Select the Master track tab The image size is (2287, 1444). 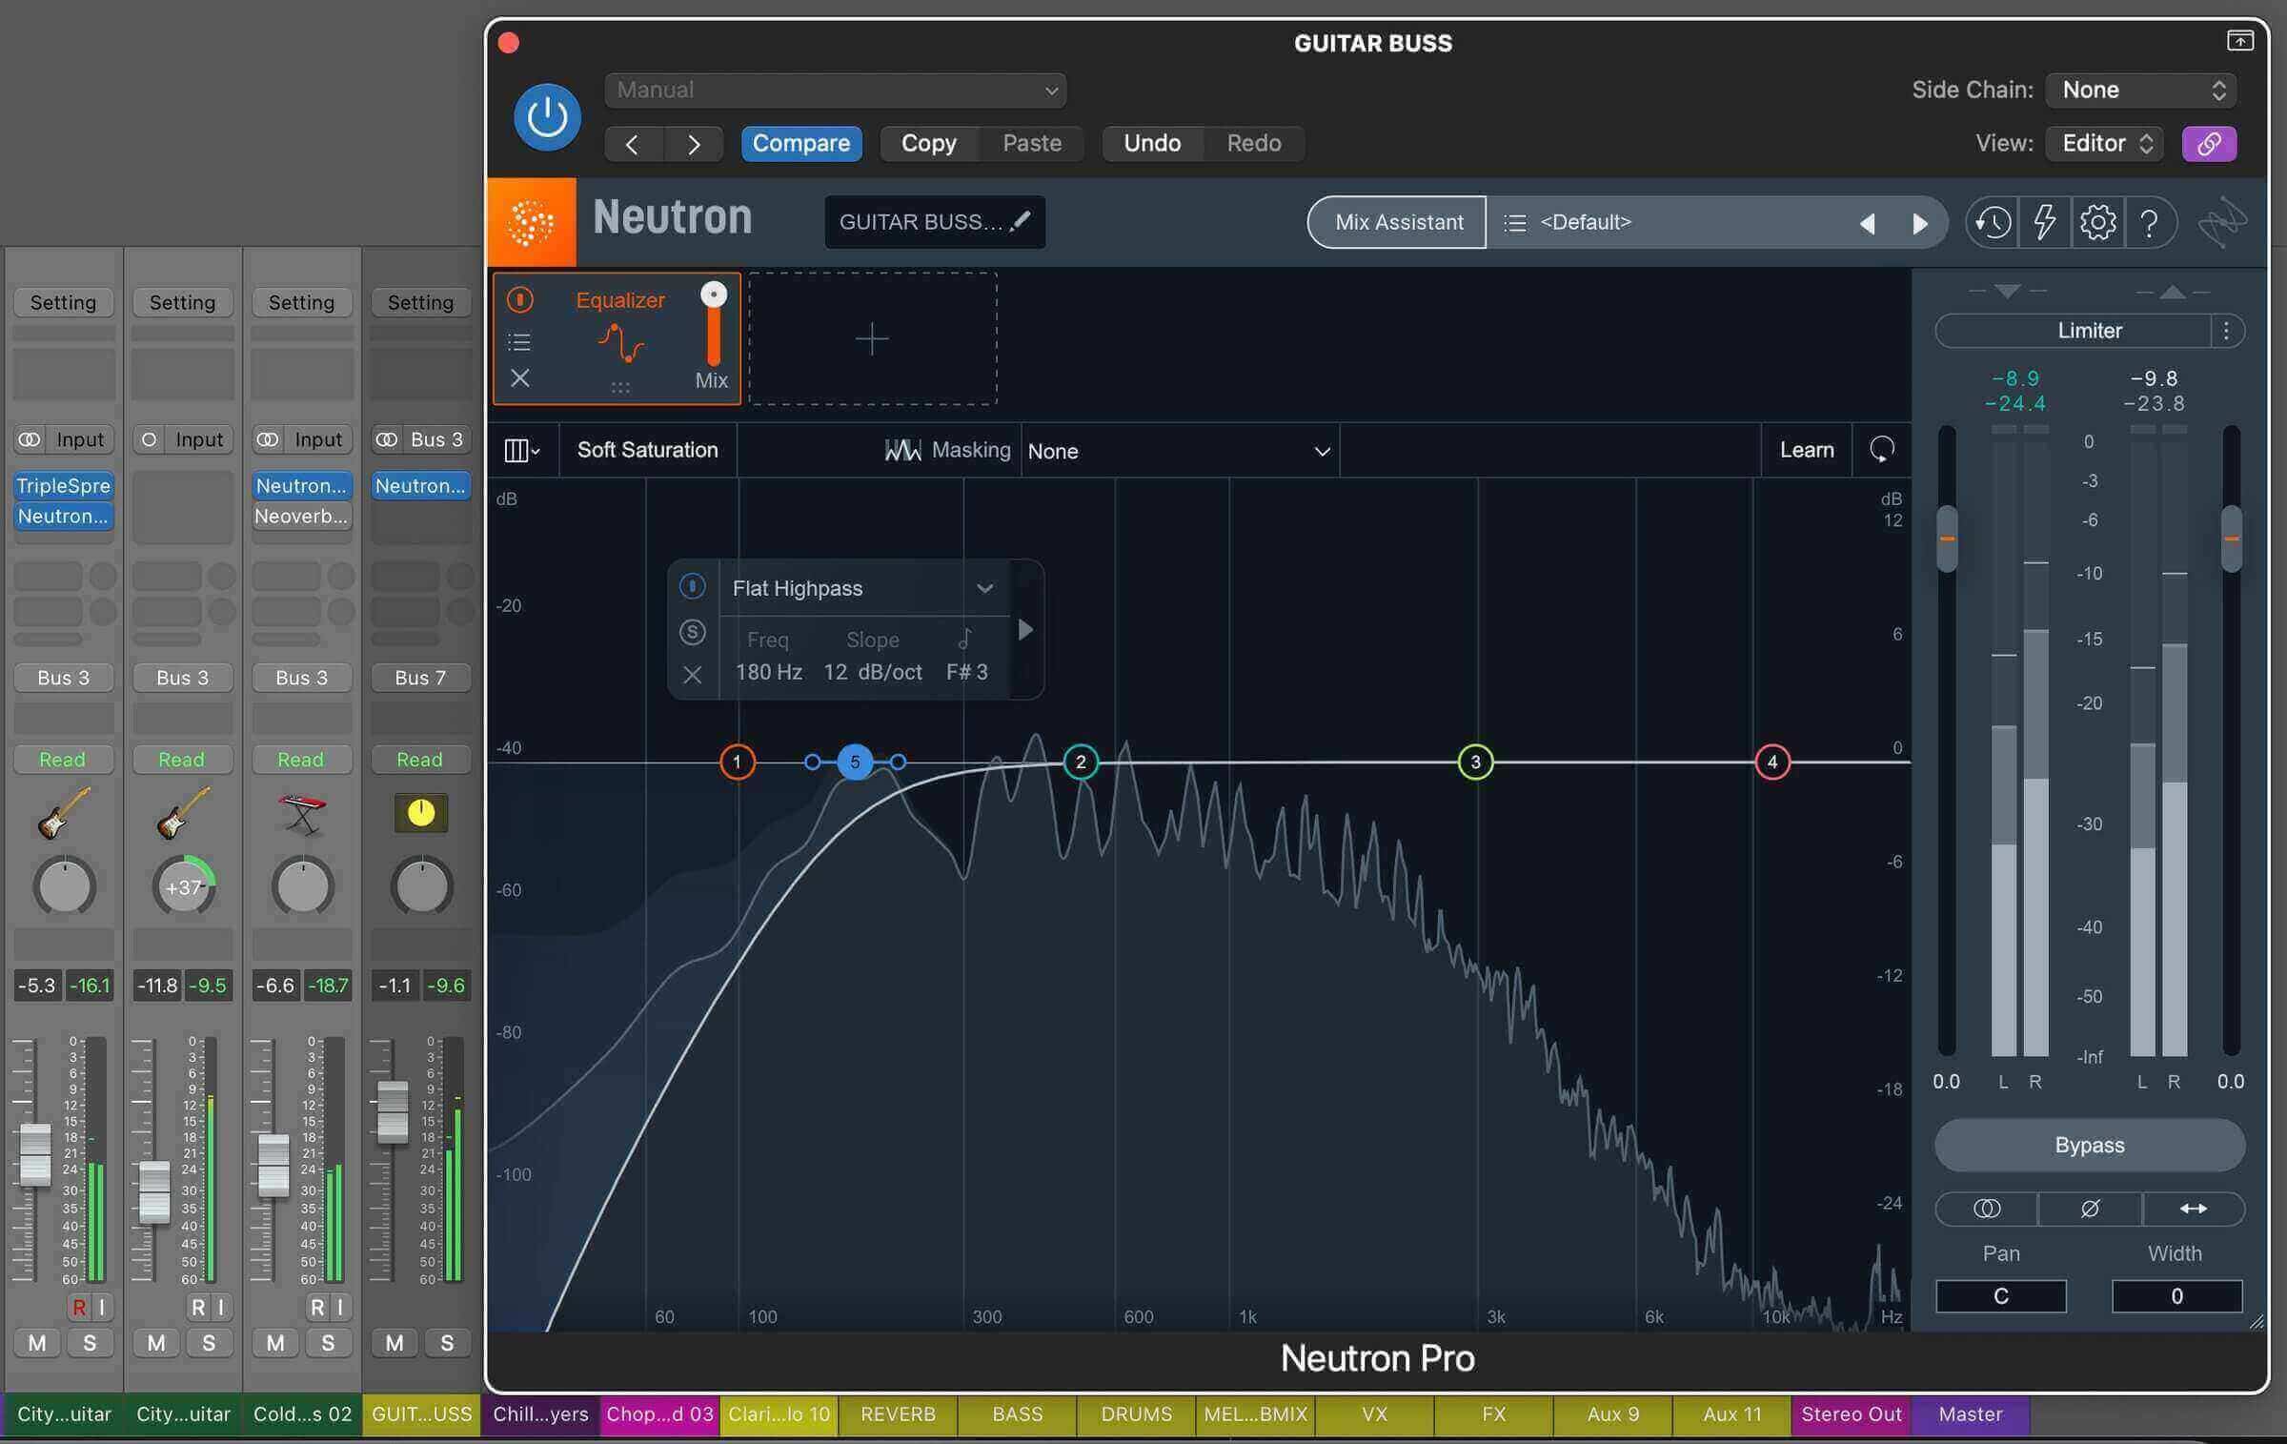pos(1970,1414)
